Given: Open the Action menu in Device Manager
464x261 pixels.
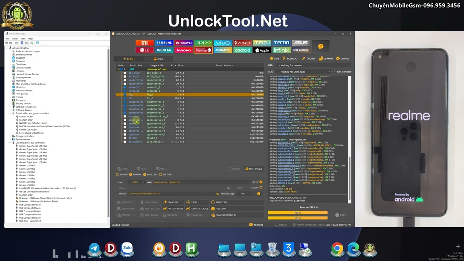Looking at the screenshot, I should pos(15,38).
